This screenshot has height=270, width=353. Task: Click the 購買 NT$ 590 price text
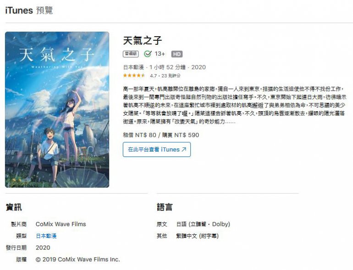[181, 135]
